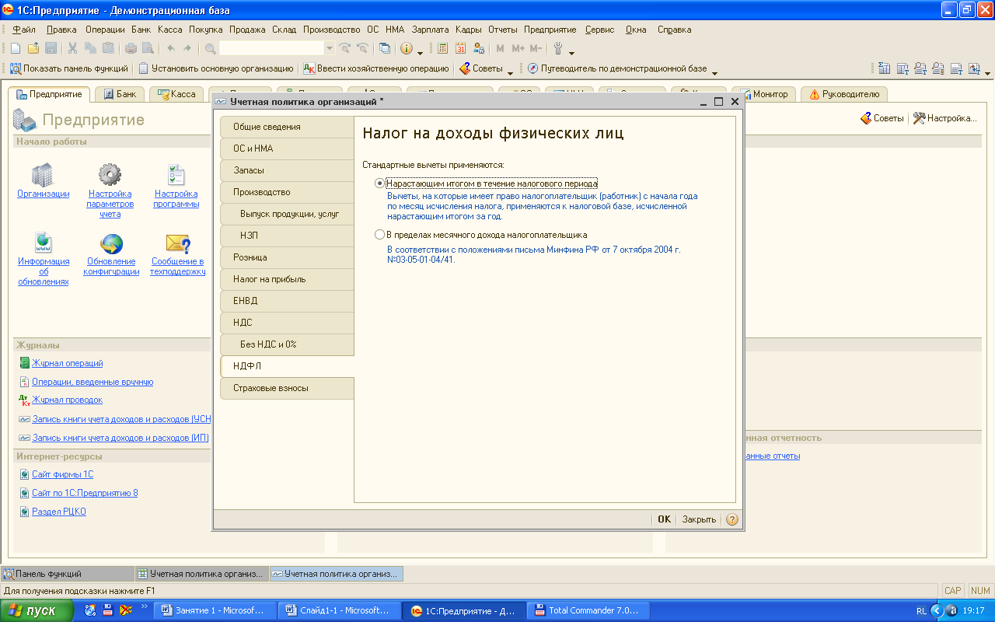Image resolution: width=995 pixels, height=622 pixels.
Task: Click the search input field in toolbar
Action: coord(271,48)
